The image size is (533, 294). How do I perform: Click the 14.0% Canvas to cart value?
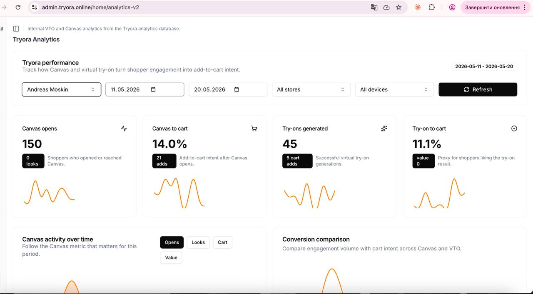point(169,144)
